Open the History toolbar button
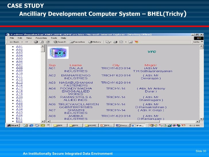 click(95, 42)
